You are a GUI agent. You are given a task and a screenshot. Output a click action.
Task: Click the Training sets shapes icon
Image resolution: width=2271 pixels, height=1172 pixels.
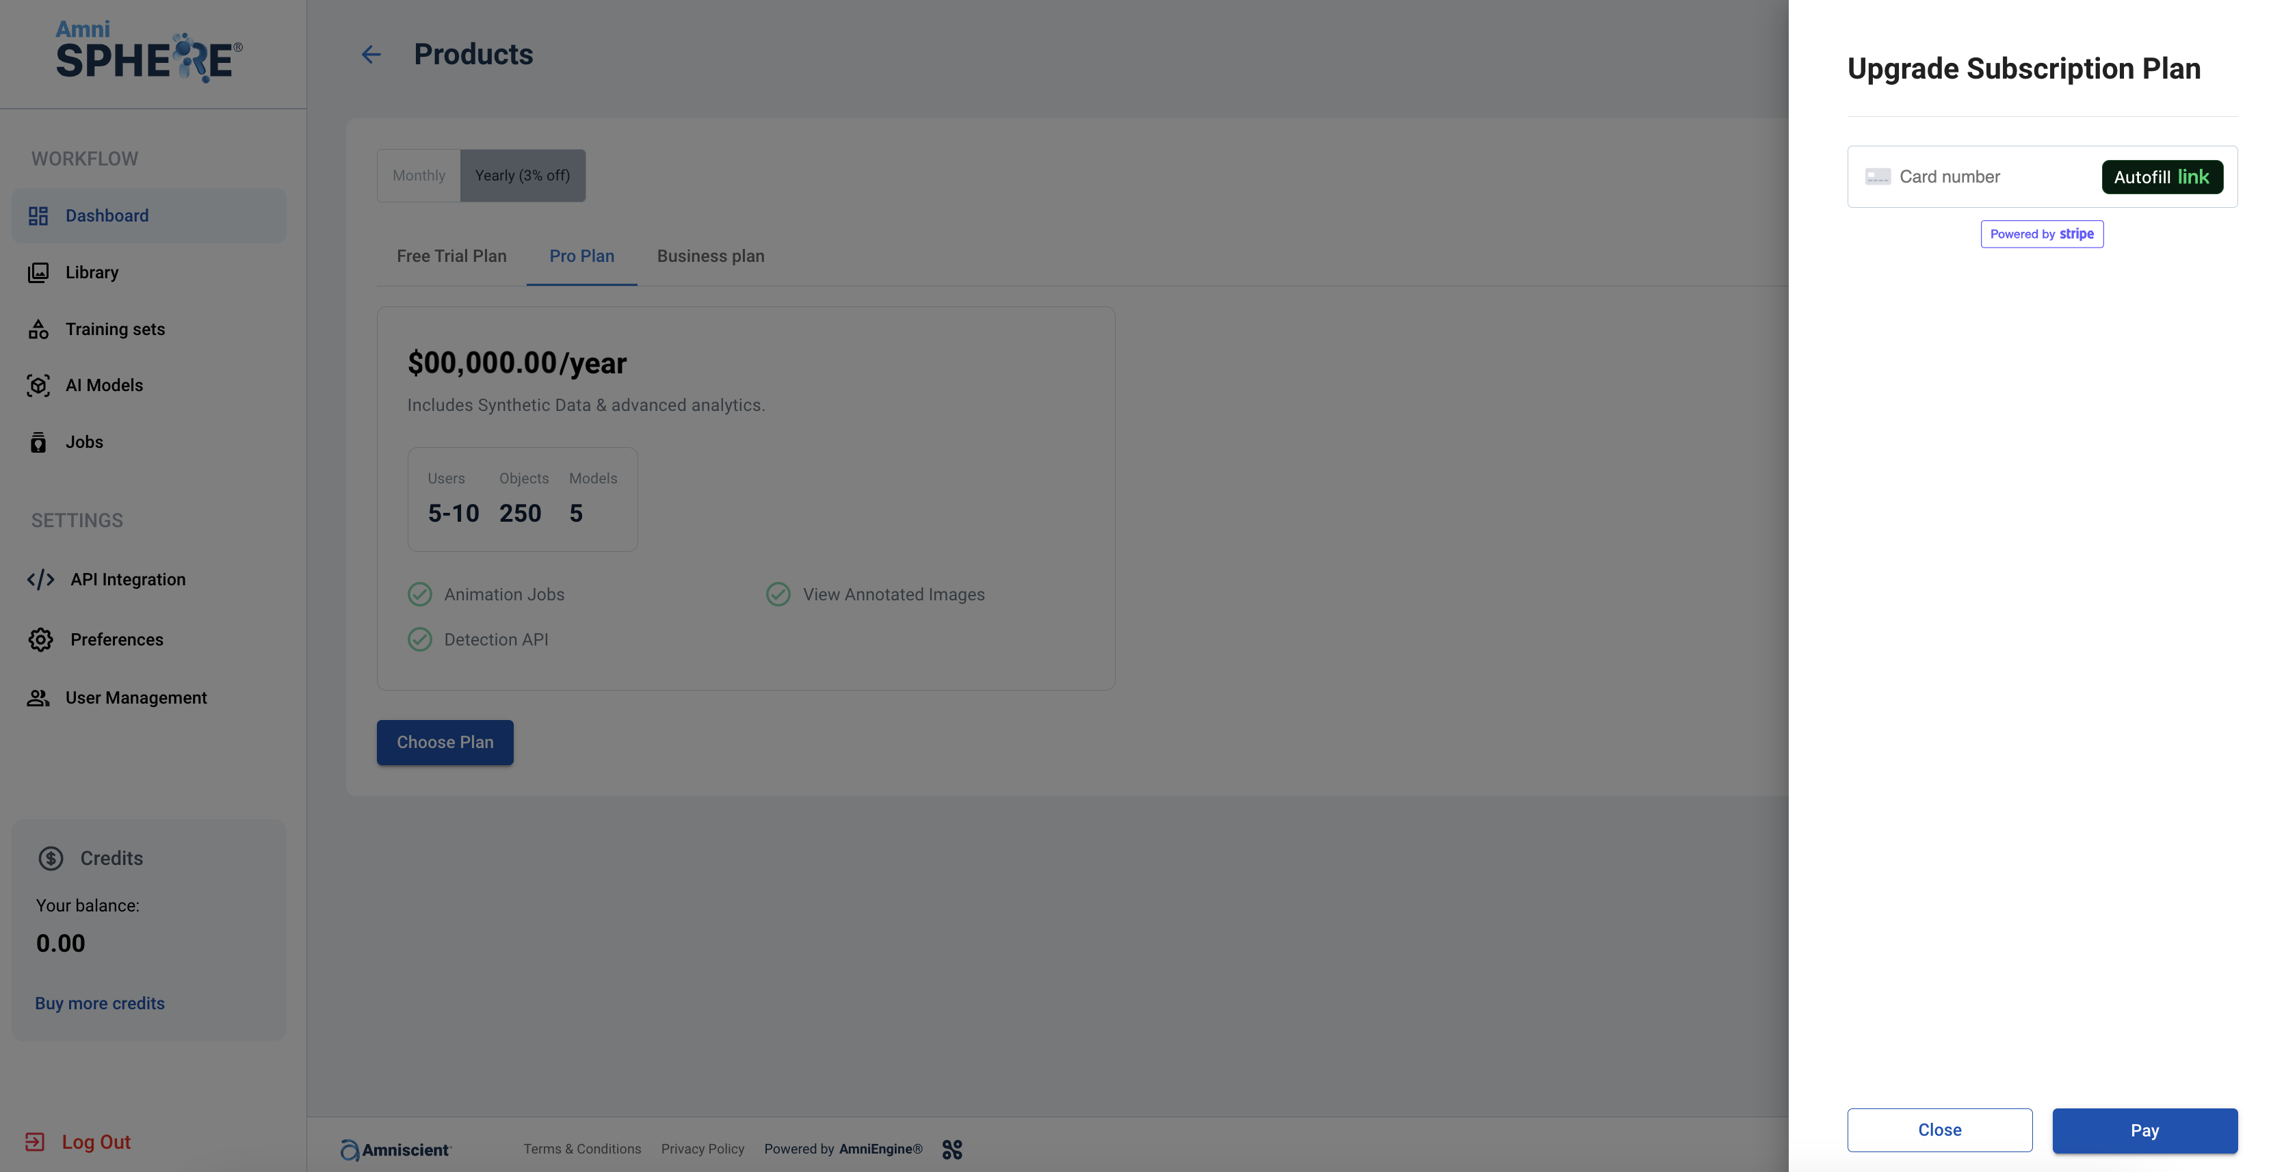pyautogui.click(x=38, y=329)
